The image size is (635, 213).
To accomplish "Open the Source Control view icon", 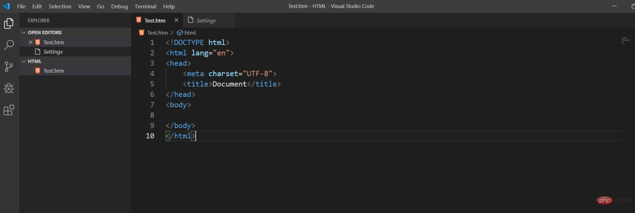I will point(8,67).
